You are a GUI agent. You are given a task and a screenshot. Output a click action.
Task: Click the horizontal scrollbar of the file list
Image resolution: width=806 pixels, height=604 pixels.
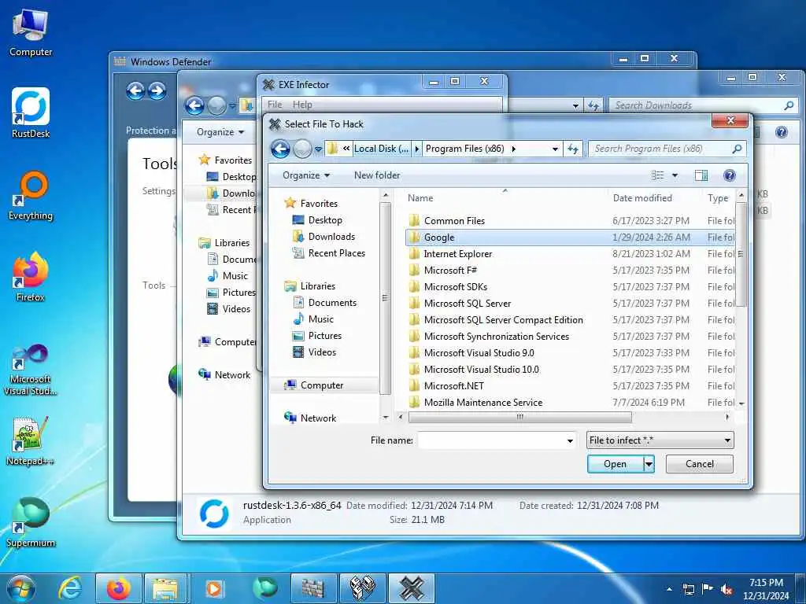[x=519, y=417]
